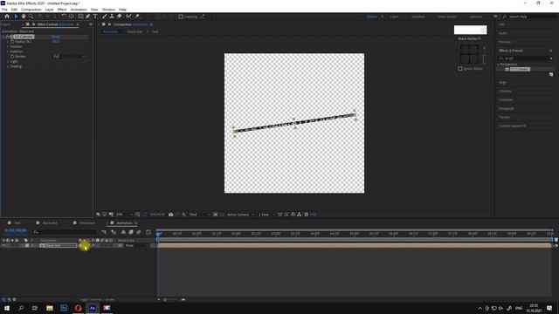Click the current time indicator value
Screen dimensions: 559x314
point(16,230)
